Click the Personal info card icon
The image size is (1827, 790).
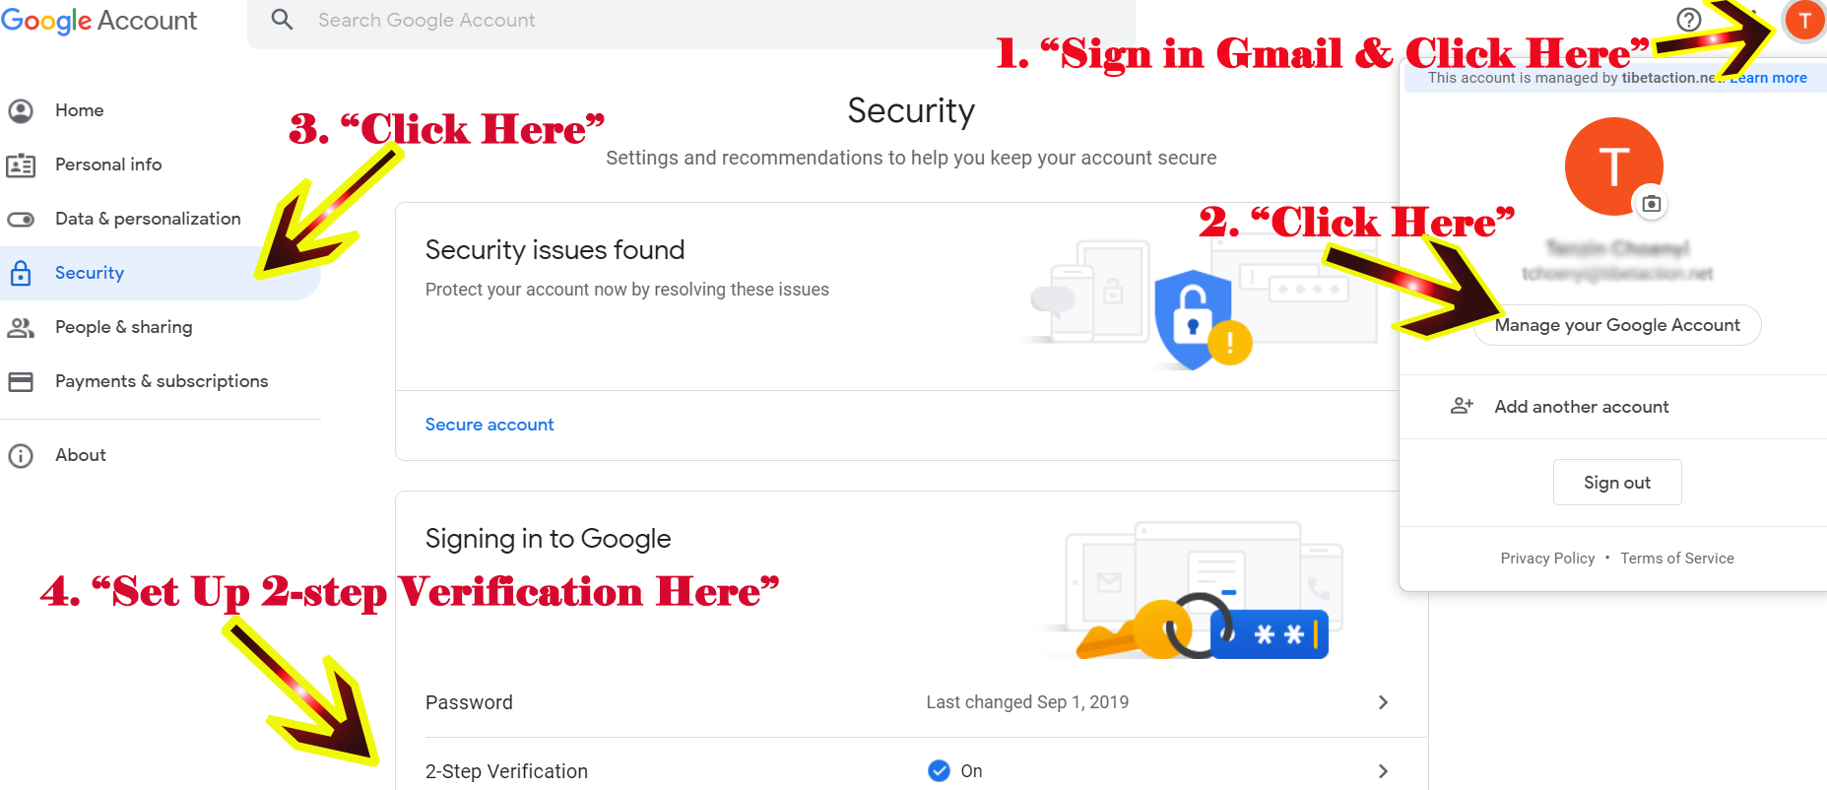(22, 165)
